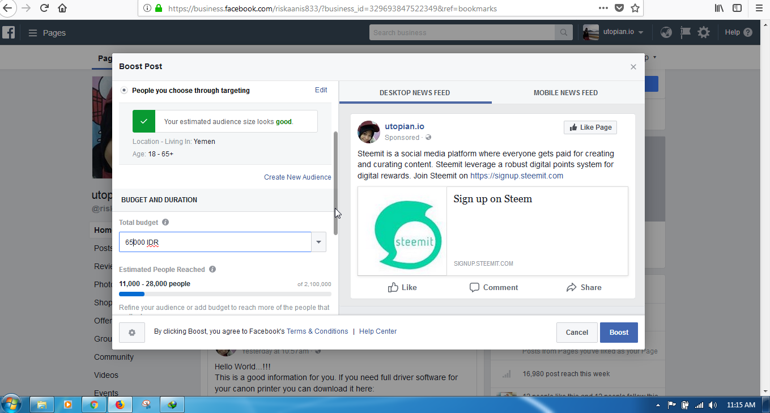Switch to Desktop News Feed tab

(415, 93)
